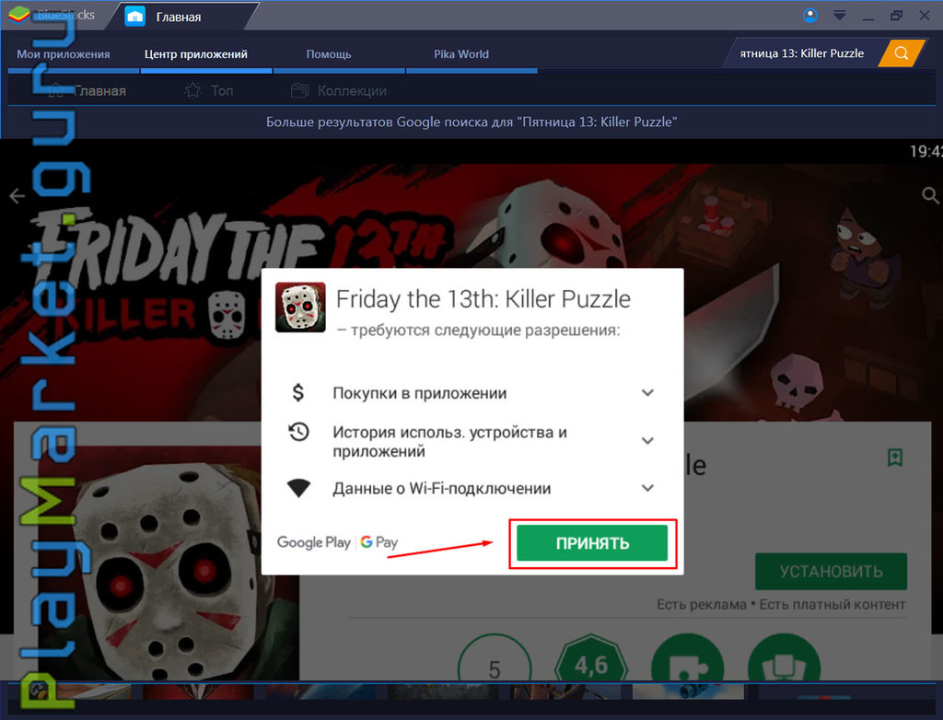
Task: Click the Play Store magnifier search icon
Action: coord(930,195)
